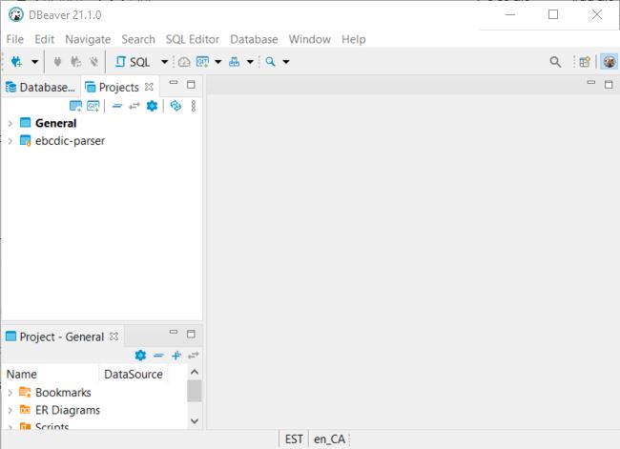Open the Edit menu
Screen dimensions: 620x449
click(44, 39)
